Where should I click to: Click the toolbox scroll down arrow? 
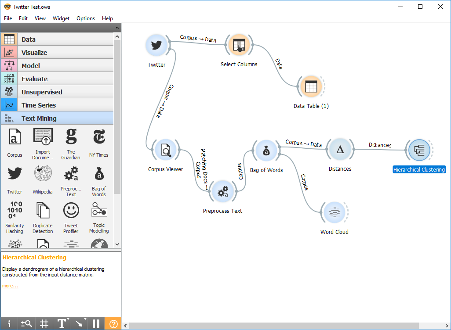click(117, 244)
